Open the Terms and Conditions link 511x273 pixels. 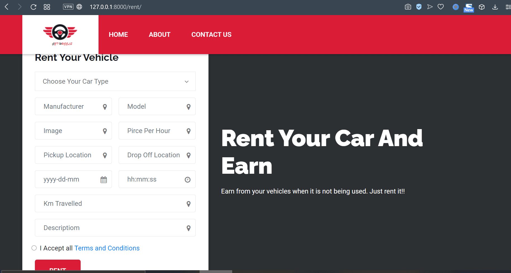107,248
